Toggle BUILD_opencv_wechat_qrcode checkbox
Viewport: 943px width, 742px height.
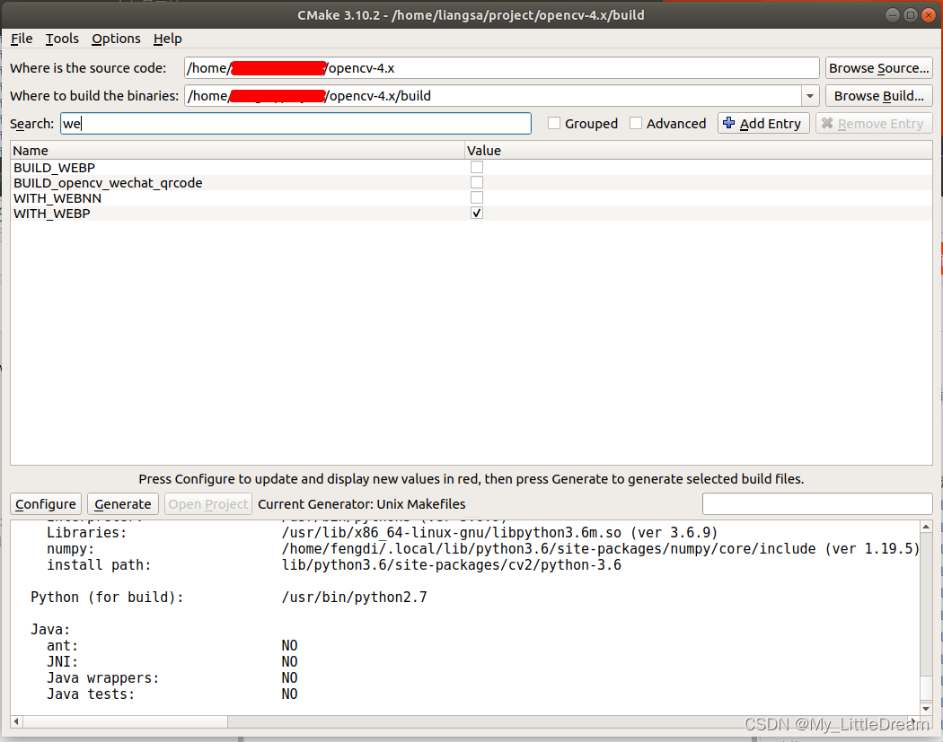tap(477, 183)
